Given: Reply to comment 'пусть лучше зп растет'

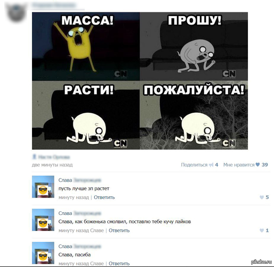Looking at the screenshot, I should (x=104, y=197).
